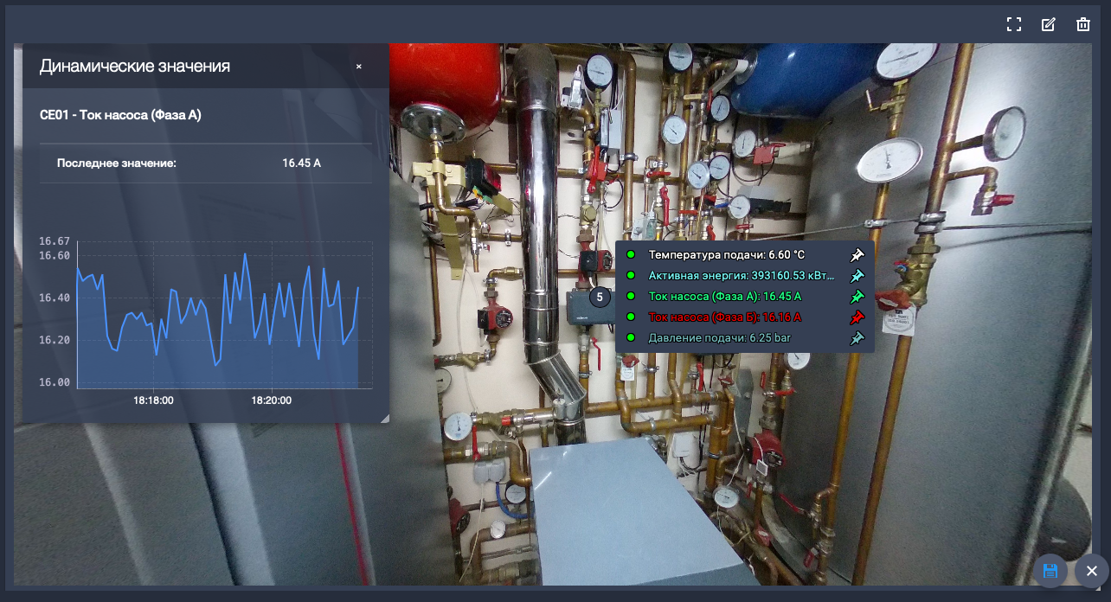The height and width of the screenshot is (602, 1111).
Task: Click the pin icon next to Давление подачи
Action: [857, 338]
